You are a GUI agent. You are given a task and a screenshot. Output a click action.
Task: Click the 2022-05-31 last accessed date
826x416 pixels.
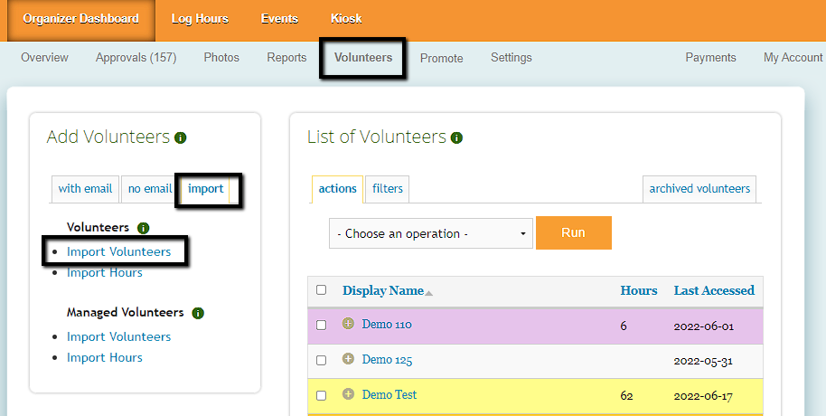coord(703,362)
